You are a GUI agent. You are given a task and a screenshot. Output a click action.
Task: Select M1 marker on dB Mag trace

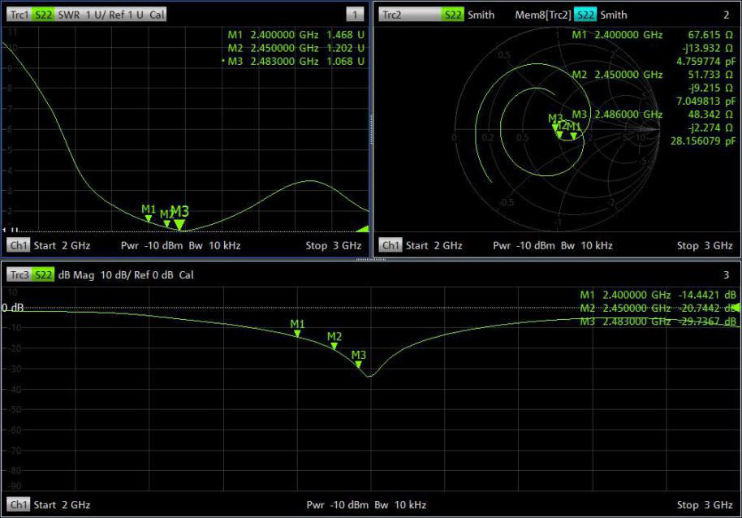pyautogui.click(x=297, y=333)
